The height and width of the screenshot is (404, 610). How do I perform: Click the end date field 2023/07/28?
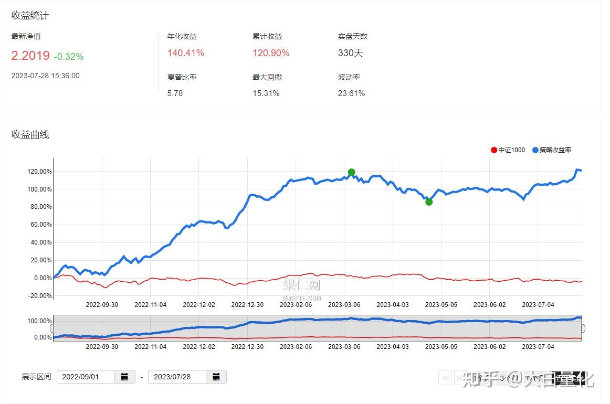coord(177,377)
